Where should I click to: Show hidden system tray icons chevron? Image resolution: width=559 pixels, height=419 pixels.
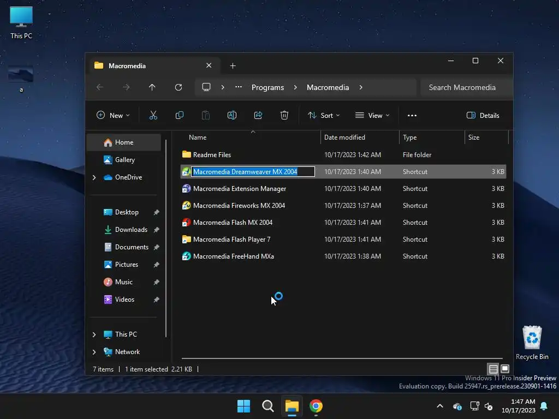(440, 406)
